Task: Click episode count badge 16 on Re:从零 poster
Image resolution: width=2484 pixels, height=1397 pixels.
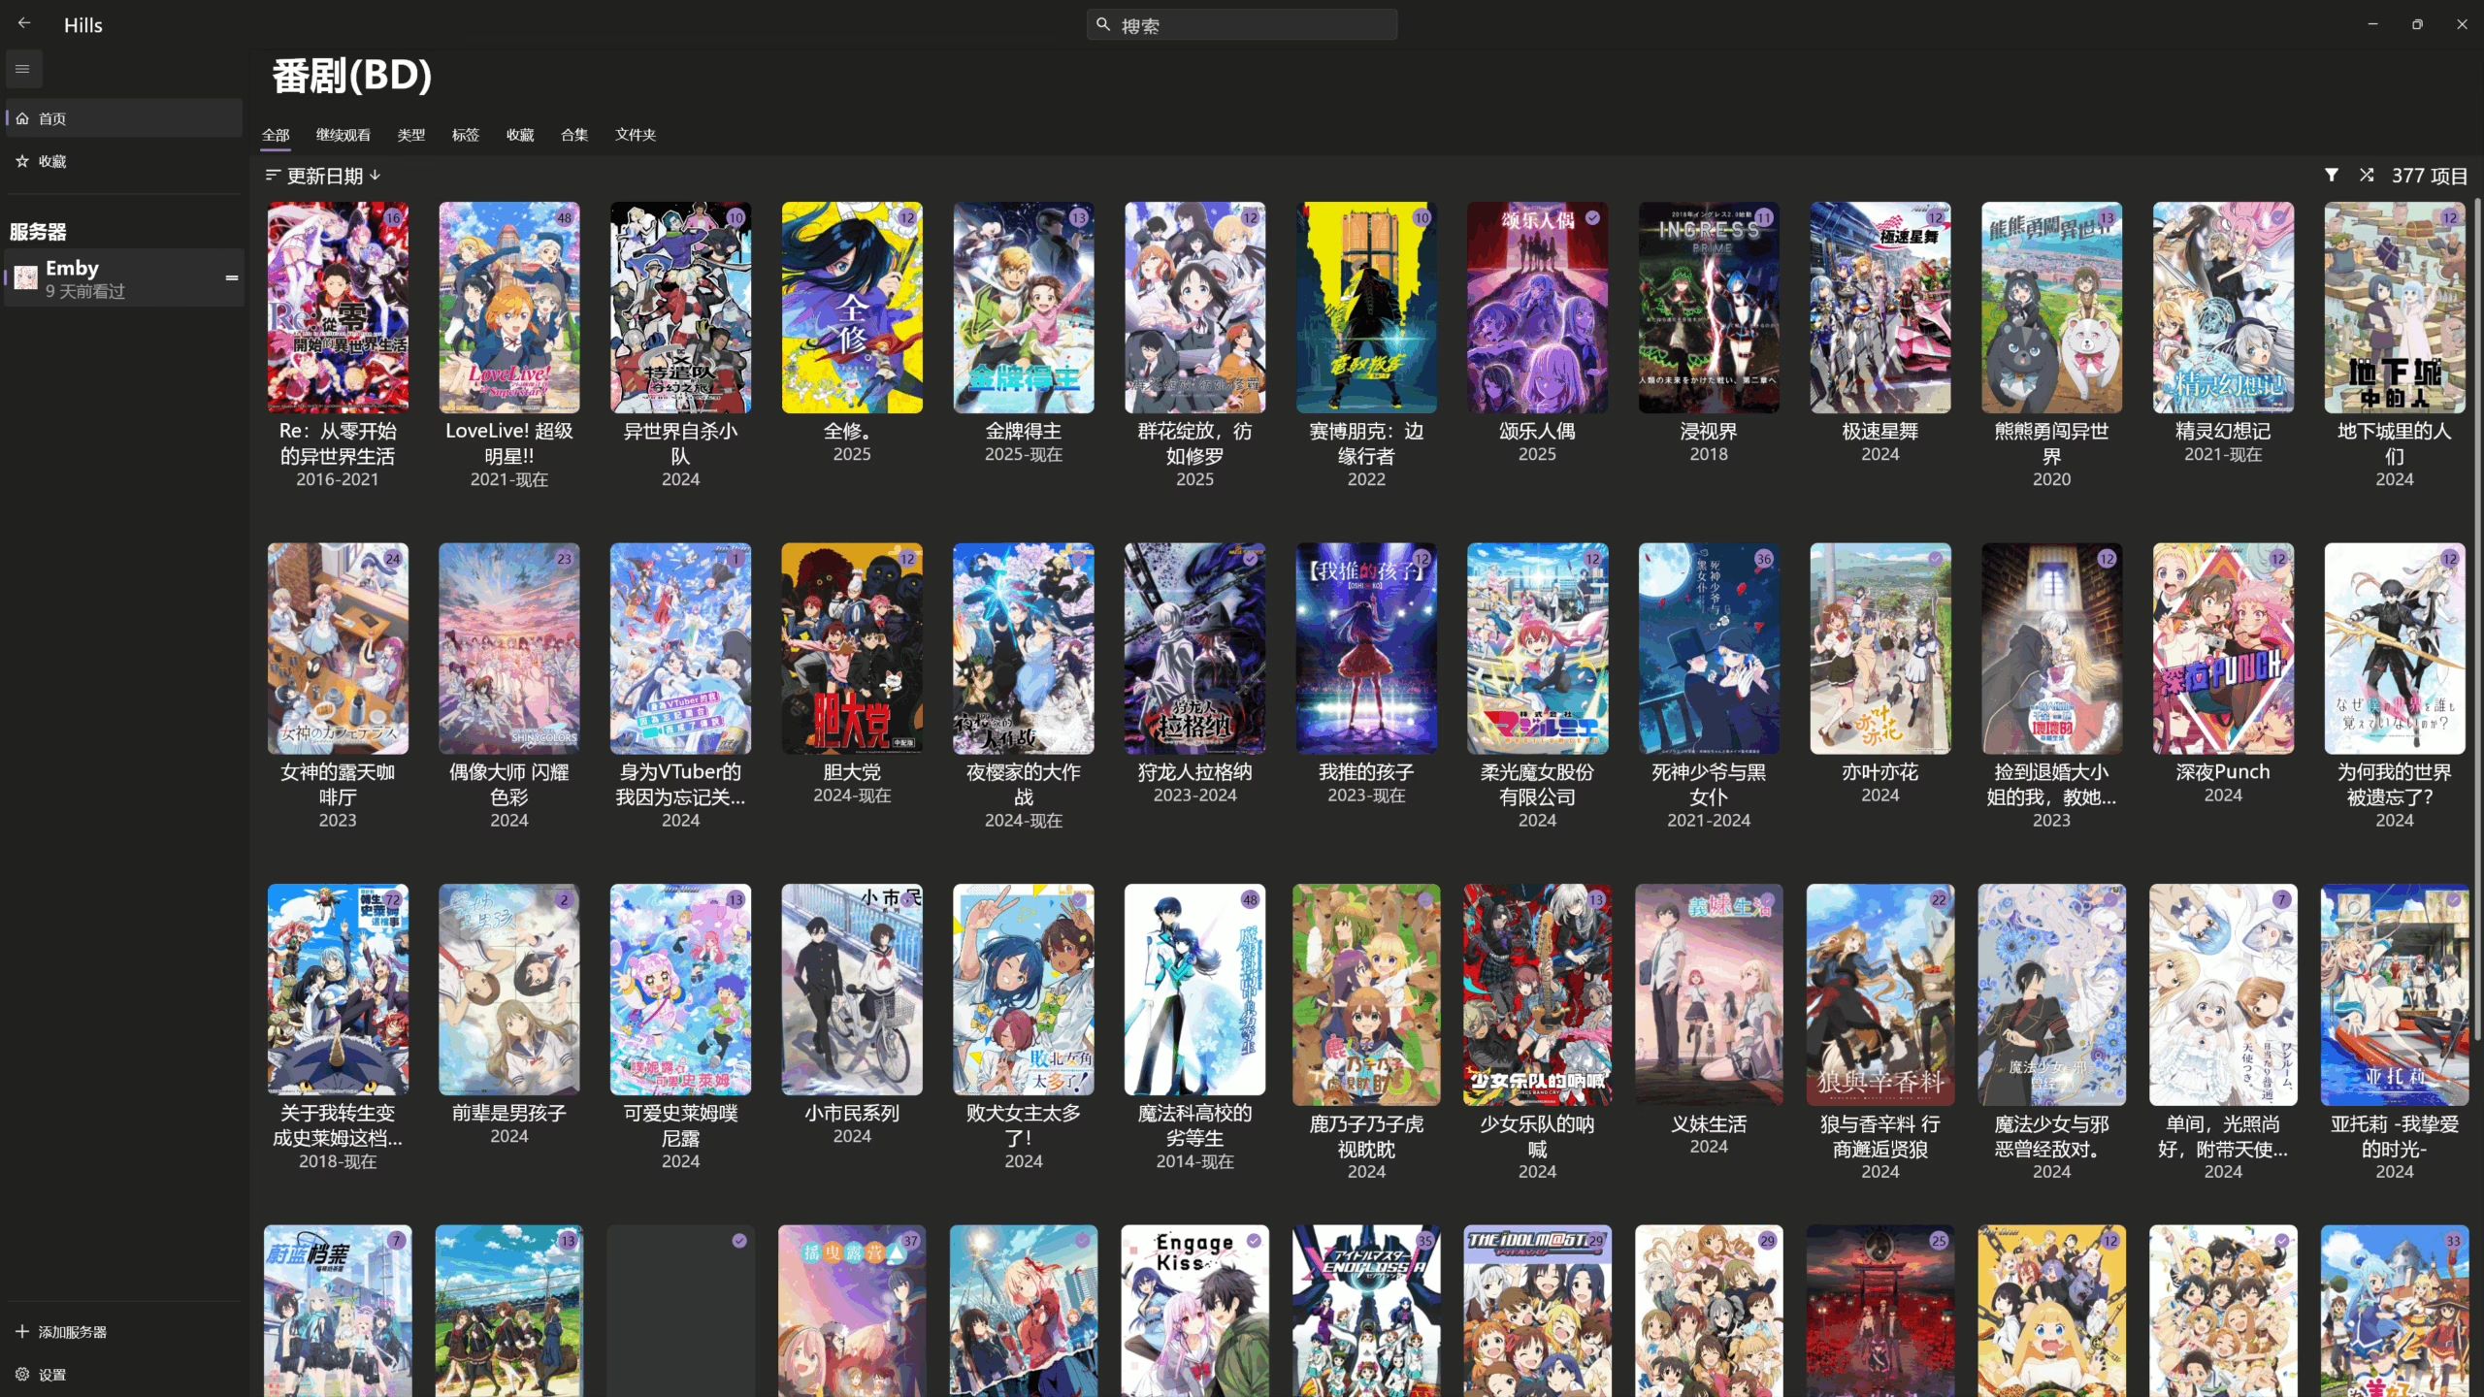Action: click(x=393, y=217)
